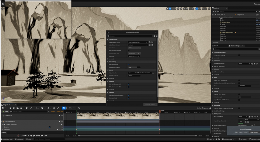
Task: Open the Sequencer camera icon tool
Action: [18, 108]
